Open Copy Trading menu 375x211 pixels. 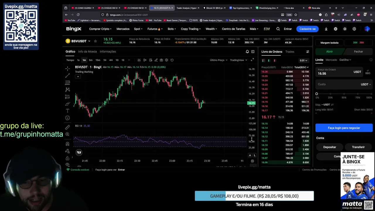(191, 29)
